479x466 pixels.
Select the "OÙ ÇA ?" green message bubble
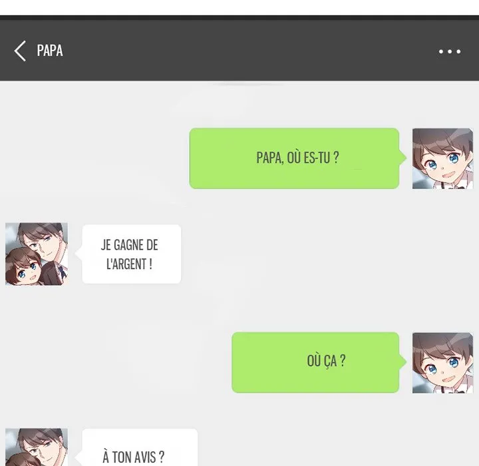coord(315,363)
